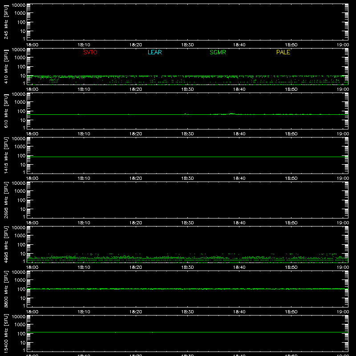Click 18:50 tick label under 245 MHz plot
This screenshot has width=356, height=356.
[291, 45]
